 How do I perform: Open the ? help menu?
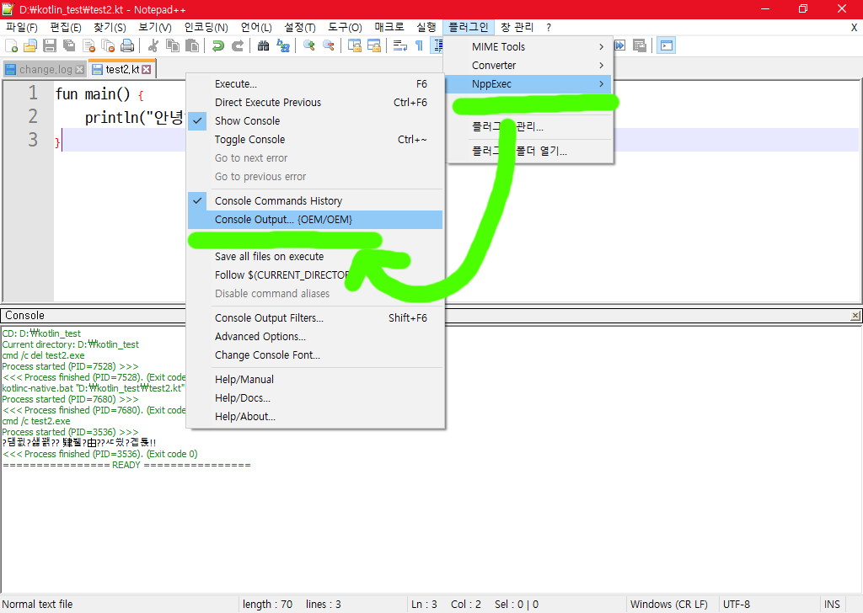[548, 27]
